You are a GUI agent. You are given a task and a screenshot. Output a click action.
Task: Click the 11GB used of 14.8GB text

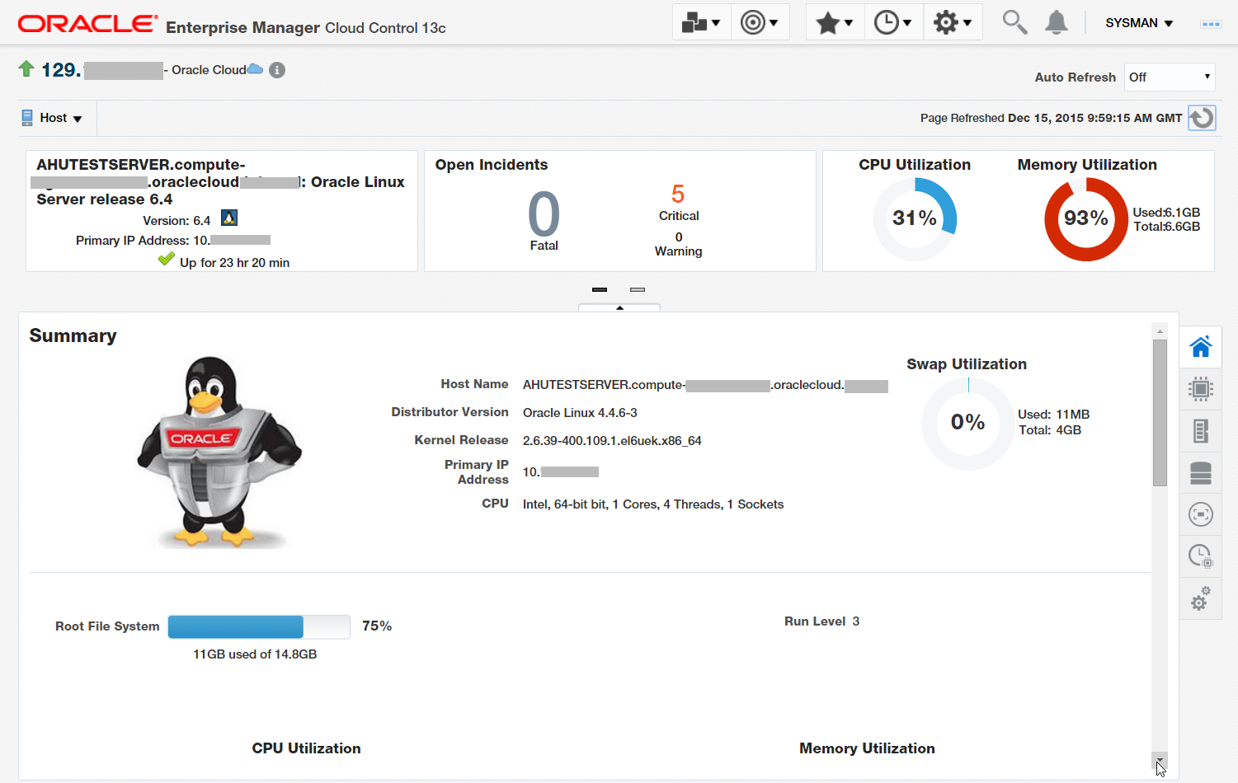pos(255,654)
